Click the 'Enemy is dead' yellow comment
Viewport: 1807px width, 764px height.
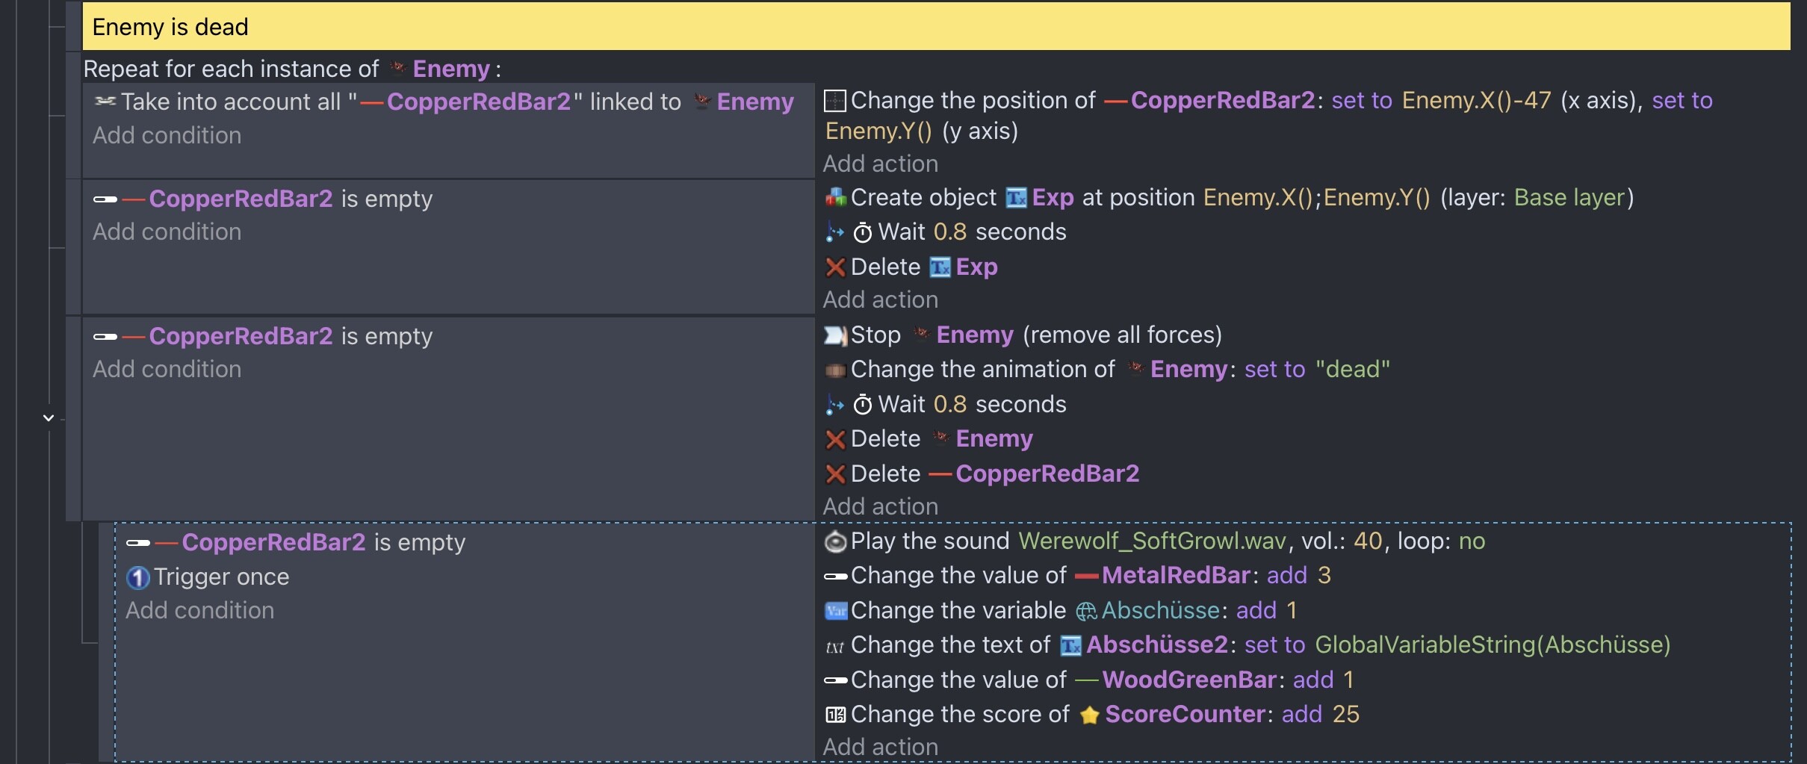935,27
